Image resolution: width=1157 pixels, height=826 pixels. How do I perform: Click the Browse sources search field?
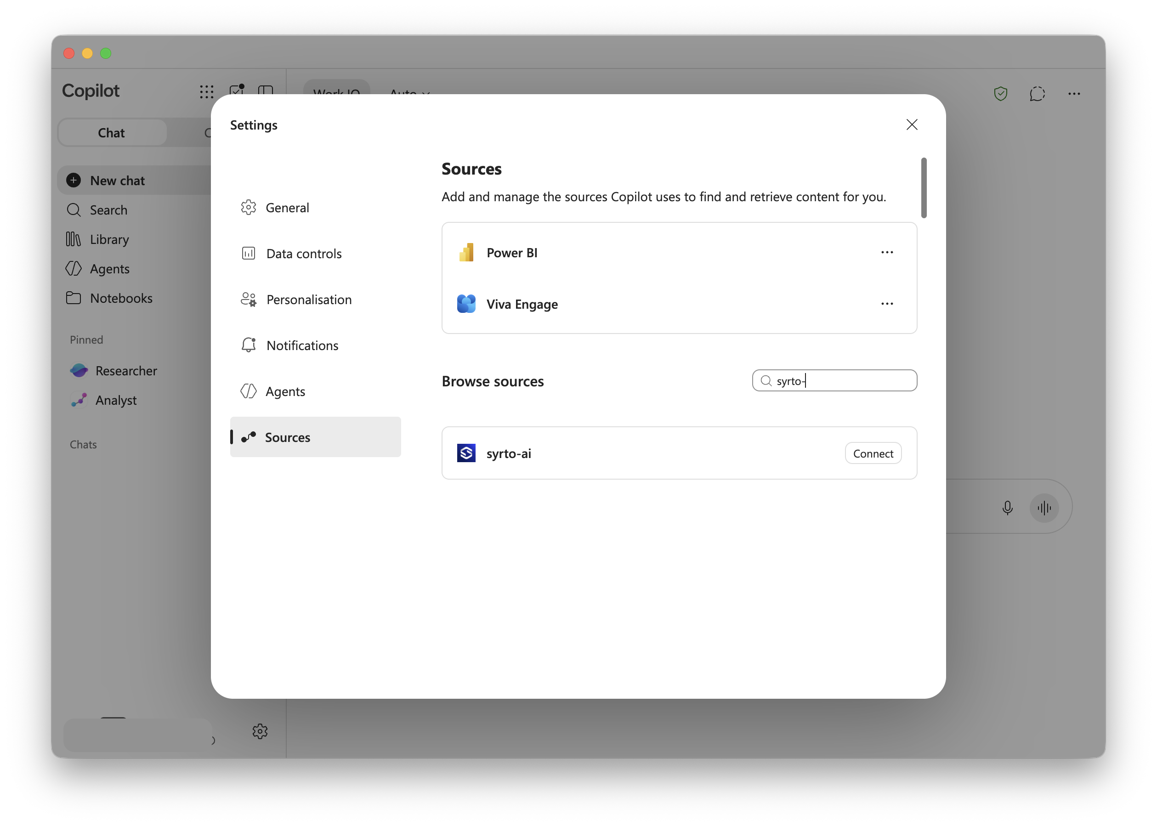pyautogui.click(x=834, y=380)
